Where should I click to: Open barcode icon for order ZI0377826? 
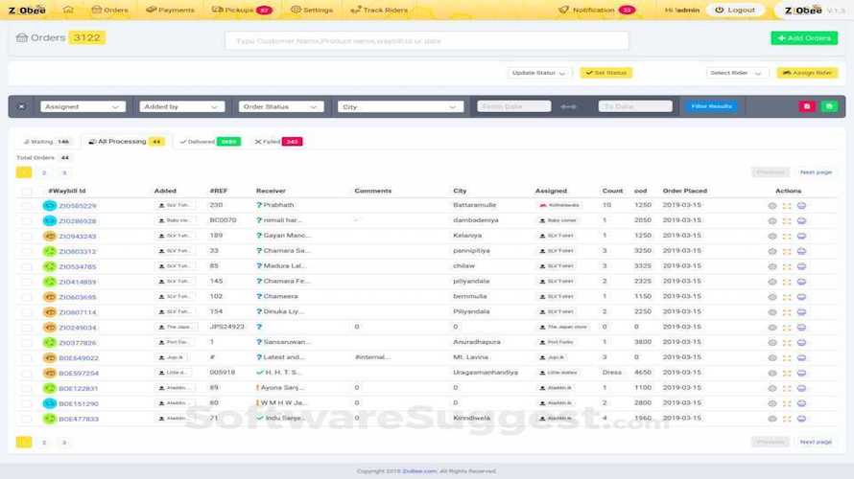(x=787, y=343)
